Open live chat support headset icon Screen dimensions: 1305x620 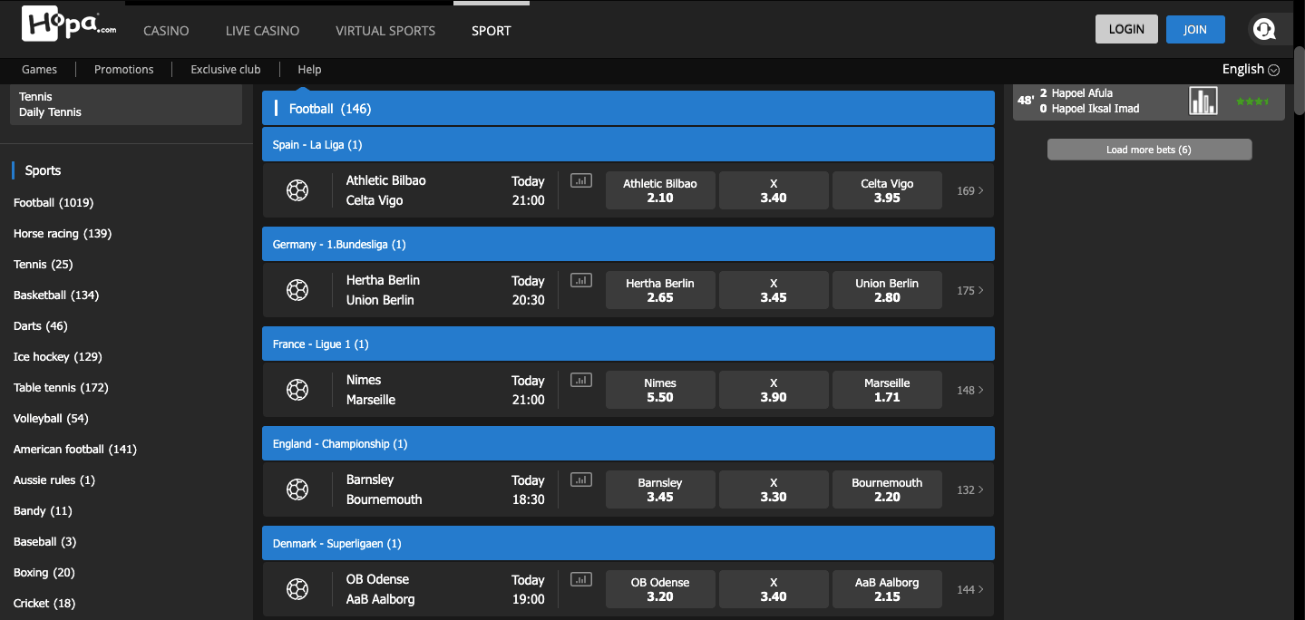pyautogui.click(x=1264, y=29)
